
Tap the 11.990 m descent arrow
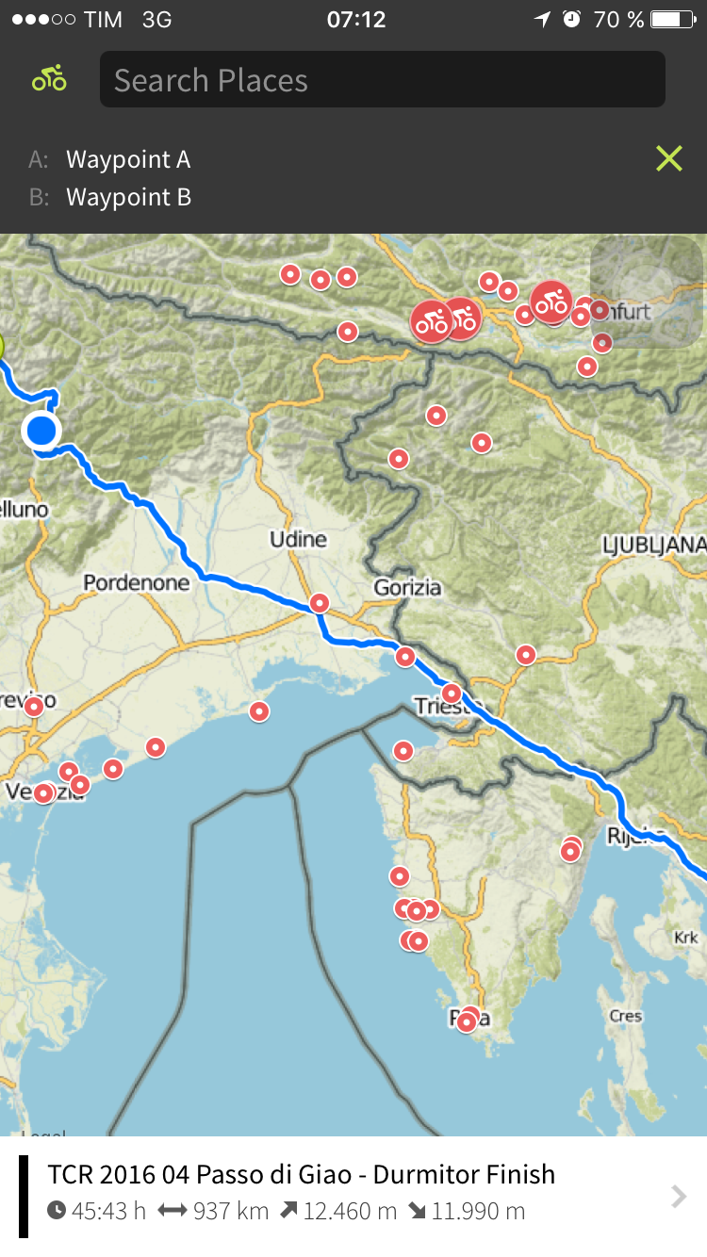(417, 1211)
